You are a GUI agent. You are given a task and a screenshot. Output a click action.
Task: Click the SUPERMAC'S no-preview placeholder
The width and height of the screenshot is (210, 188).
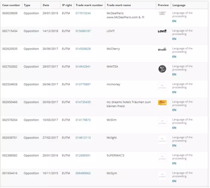pyautogui.click(x=162, y=158)
